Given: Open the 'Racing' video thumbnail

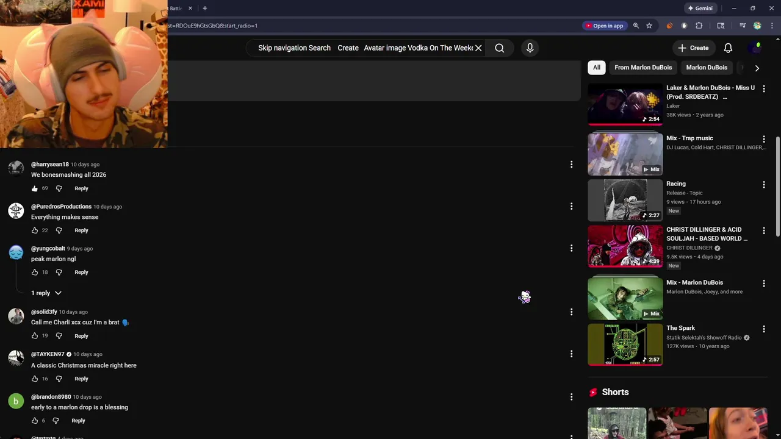Looking at the screenshot, I should point(625,200).
